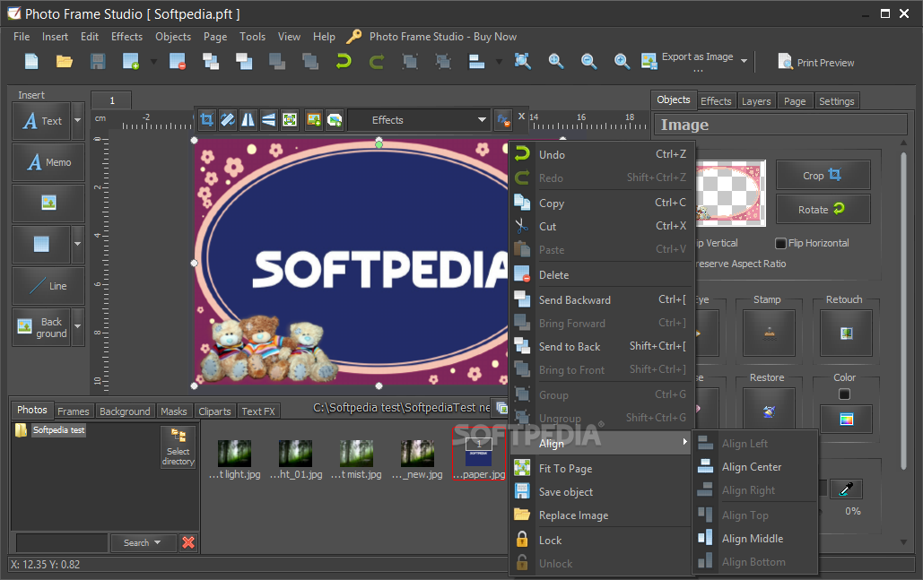
Task: Click the Redo arrow in main toolbar
Action: (377, 61)
